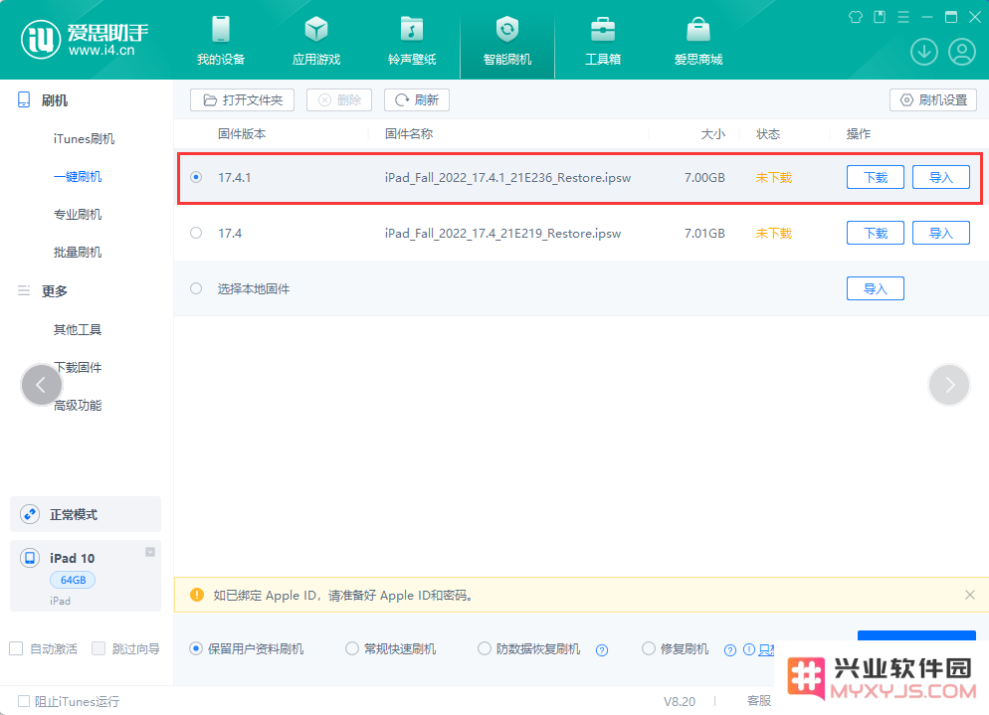Open 刷机设置 flash settings

tap(933, 100)
